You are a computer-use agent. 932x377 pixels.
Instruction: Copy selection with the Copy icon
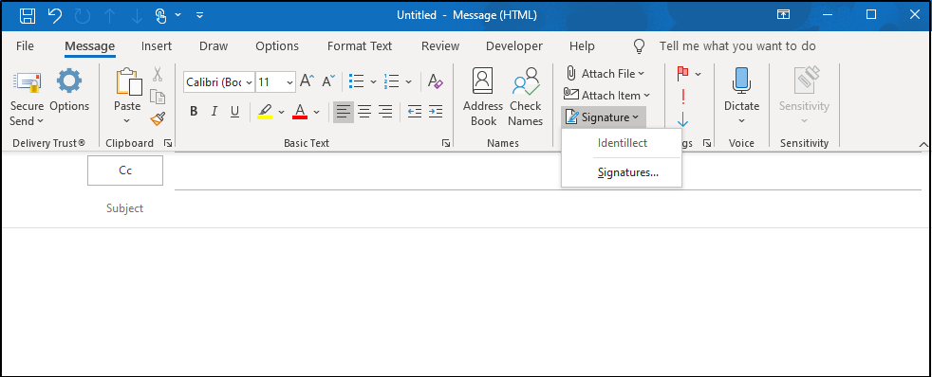tap(158, 97)
